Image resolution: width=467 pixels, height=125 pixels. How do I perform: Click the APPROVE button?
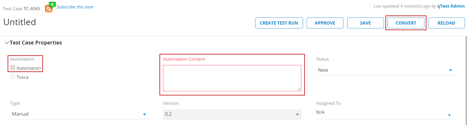(325, 23)
